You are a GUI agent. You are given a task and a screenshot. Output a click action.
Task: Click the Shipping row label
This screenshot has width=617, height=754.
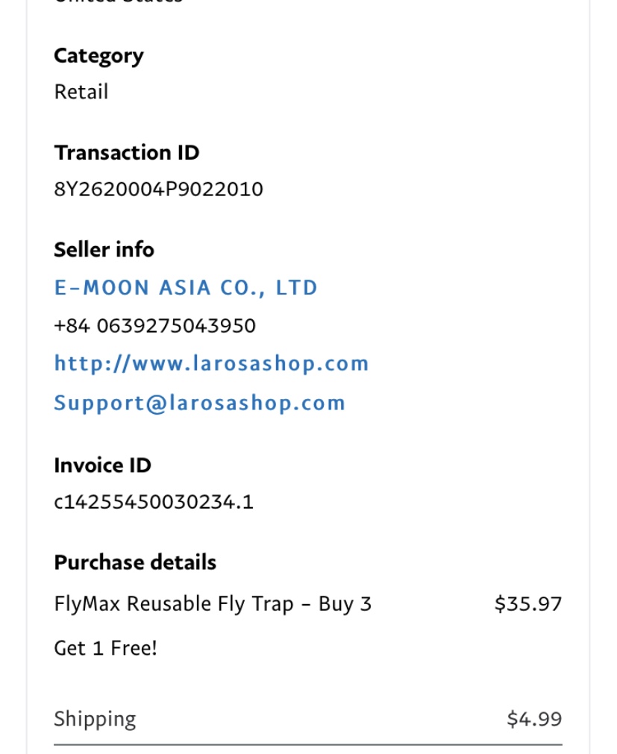coord(95,719)
